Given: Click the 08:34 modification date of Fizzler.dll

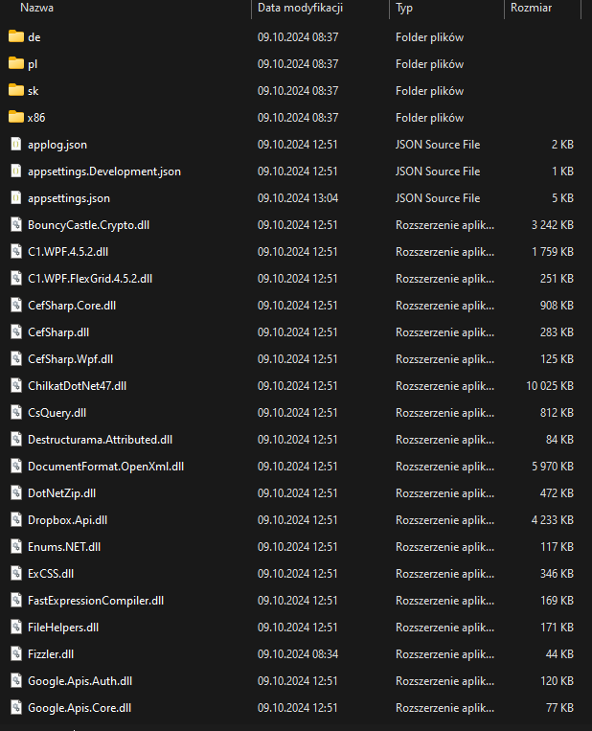Looking at the screenshot, I should click(x=298, y=654).
